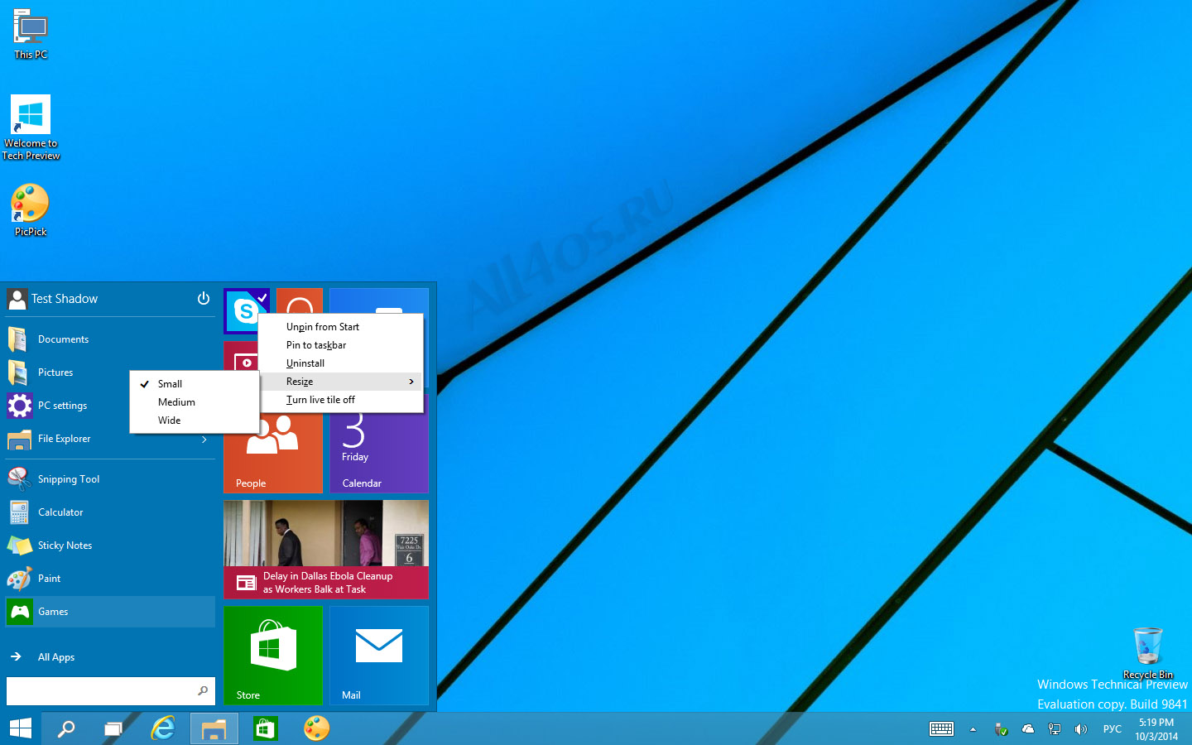This screenshot has height=745, width=1192.
Task: Open File Explorer taskbar button
Action: click(214, 728)
